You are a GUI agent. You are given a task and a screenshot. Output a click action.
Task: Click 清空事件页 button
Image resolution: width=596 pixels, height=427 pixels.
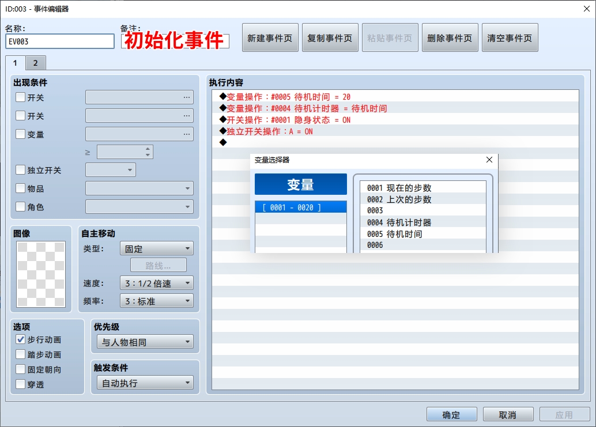[x=510, y=37]
